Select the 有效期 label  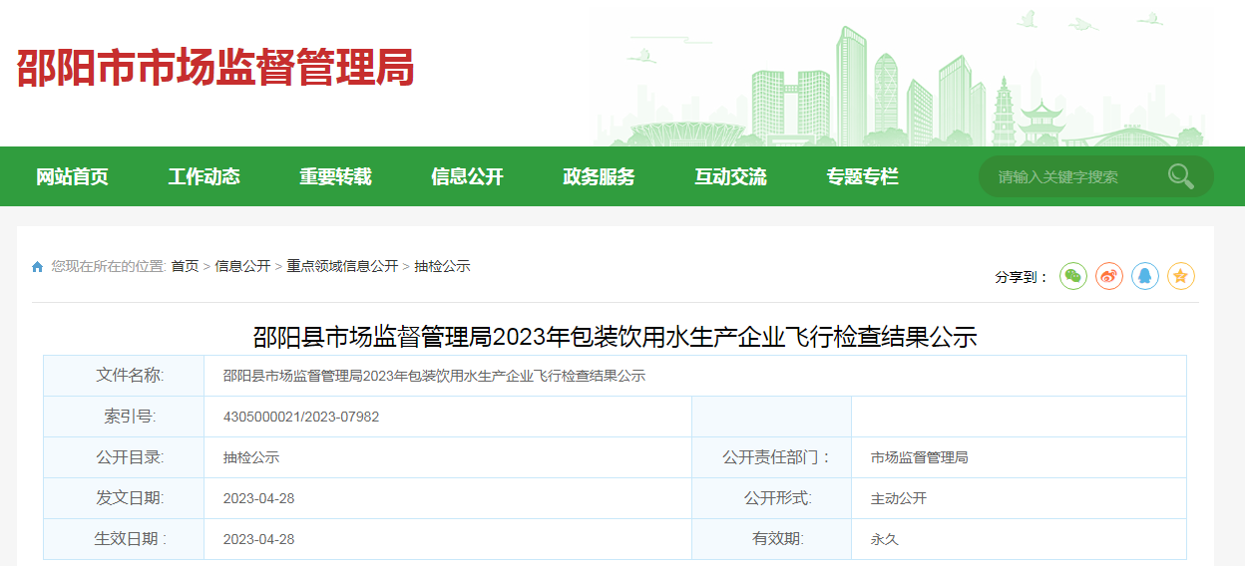(777, 539)
